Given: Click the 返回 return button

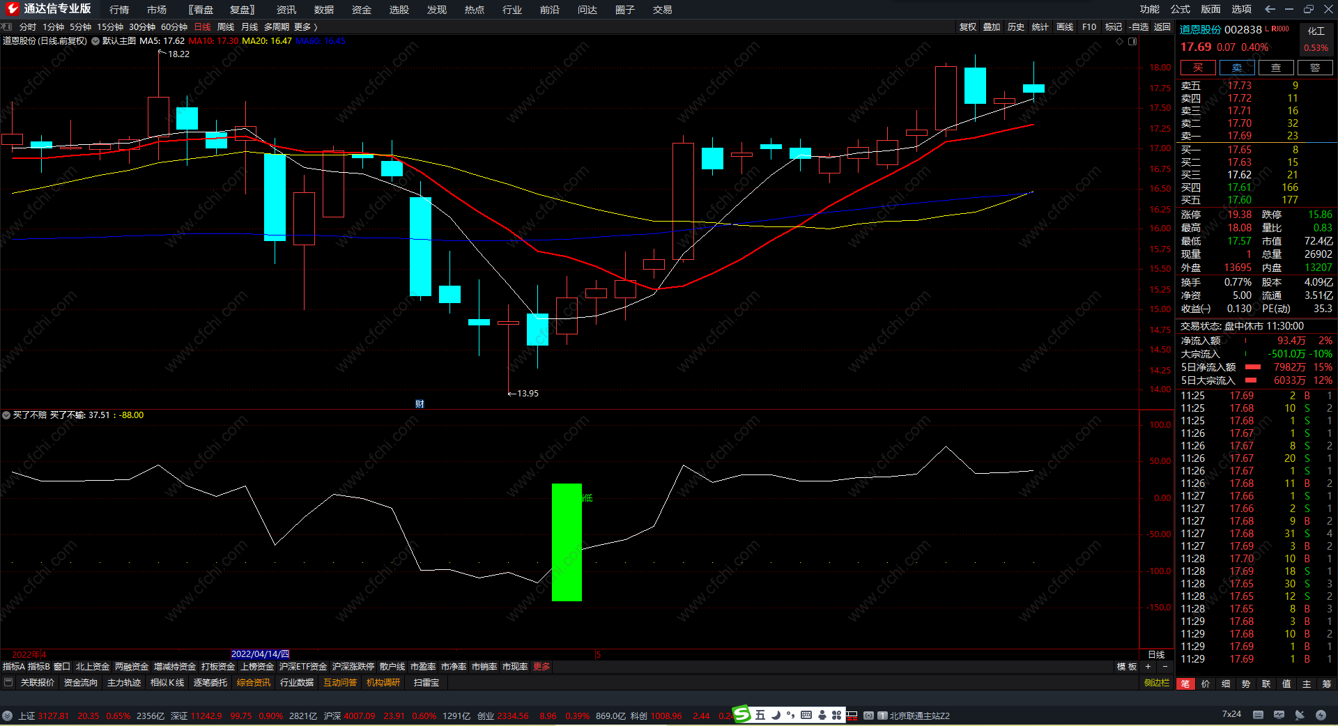Looking at the screenshot, I should [1162, 27].
